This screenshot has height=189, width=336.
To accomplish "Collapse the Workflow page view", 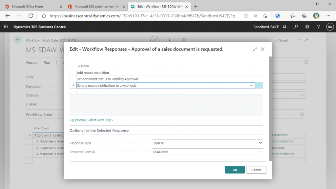I will pos(306,40).
